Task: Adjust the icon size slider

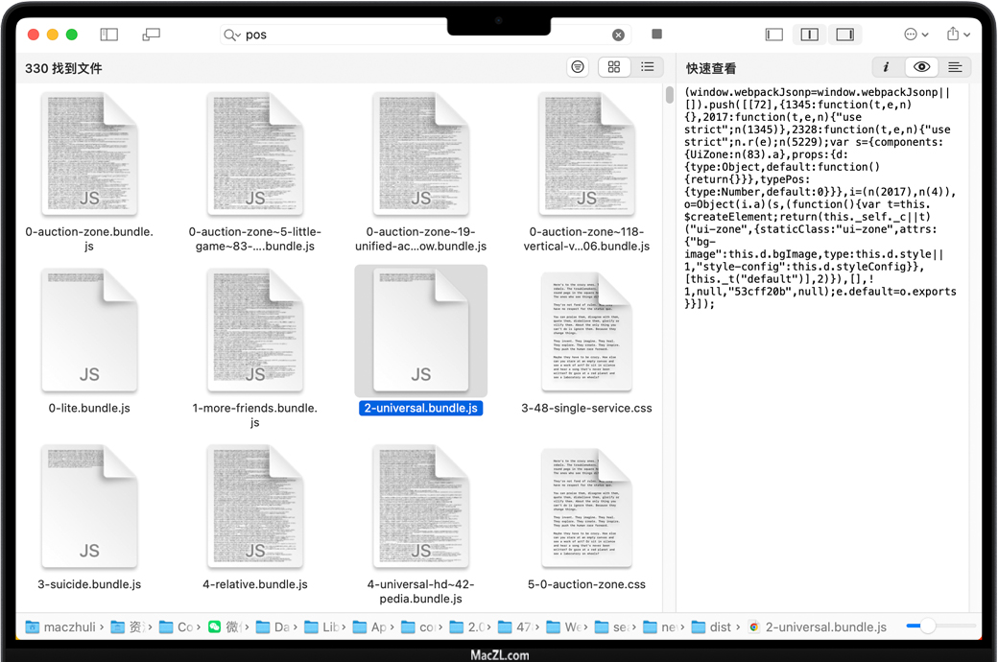Action: 927,627
